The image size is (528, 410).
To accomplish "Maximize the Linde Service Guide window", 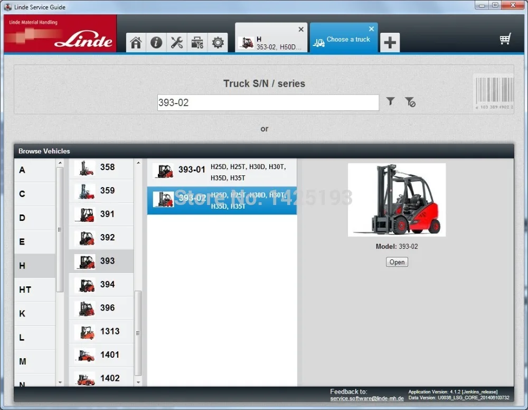I will pyautogui.click(x=495, y=5).
